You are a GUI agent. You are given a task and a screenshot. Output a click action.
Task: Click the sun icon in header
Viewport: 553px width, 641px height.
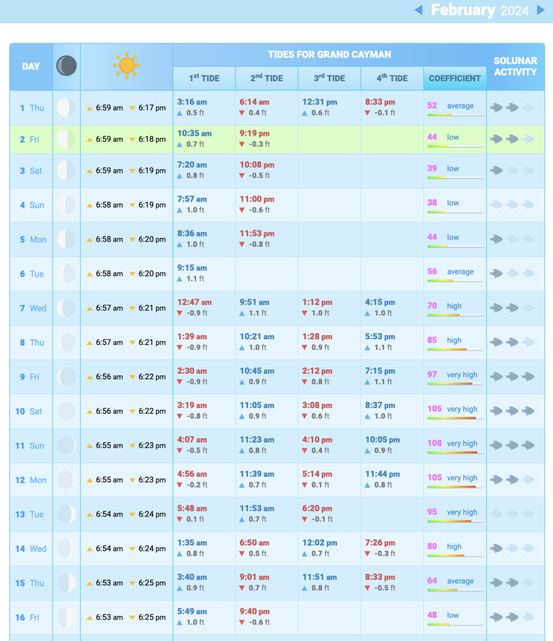tap(127, 66)
